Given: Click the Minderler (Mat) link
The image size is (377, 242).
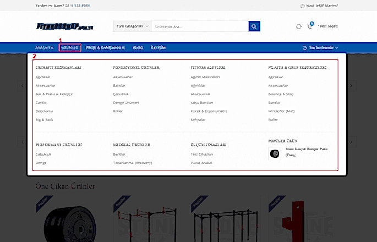Looking at the screenshot, I should click(281, 111).
